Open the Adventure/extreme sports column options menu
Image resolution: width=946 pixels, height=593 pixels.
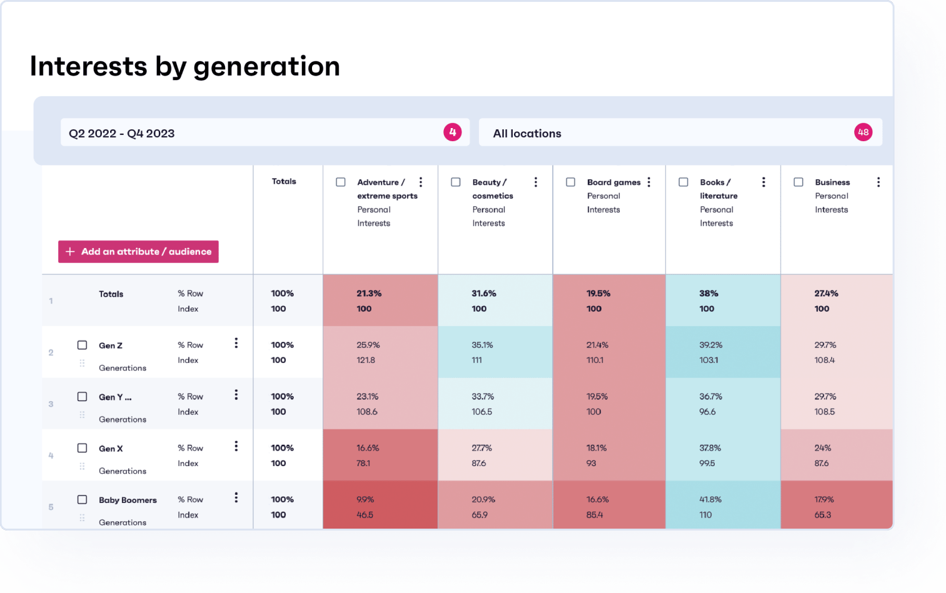point(420,182)
